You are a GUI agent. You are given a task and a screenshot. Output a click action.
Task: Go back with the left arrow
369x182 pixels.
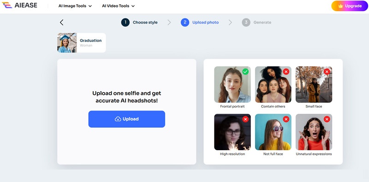(62, 22)
